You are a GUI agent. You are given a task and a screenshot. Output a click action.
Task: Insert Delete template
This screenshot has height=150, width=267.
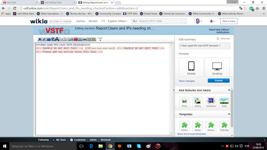point(198,126)
